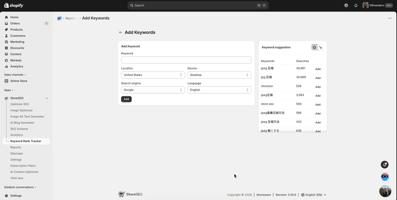This screenshot has height=200, width=397.
Task: Select Reports in the StoreSEO menu
Action: tap(15, 147)
